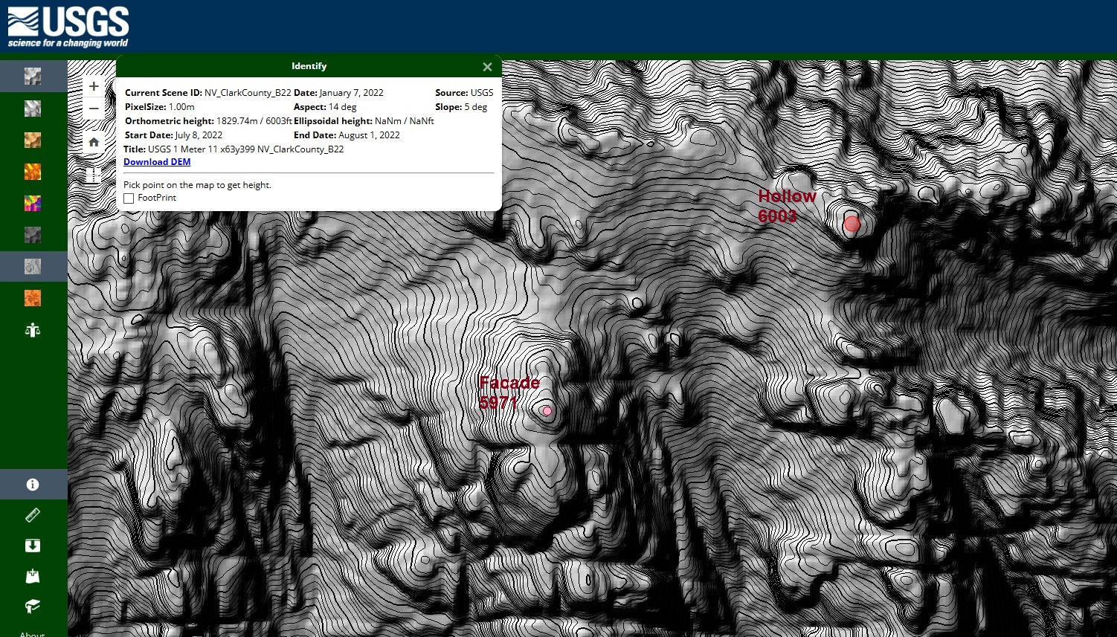Click the Source 'USGS' value
This screenshot has height=637, width=1117.
(x=482, y=93)
